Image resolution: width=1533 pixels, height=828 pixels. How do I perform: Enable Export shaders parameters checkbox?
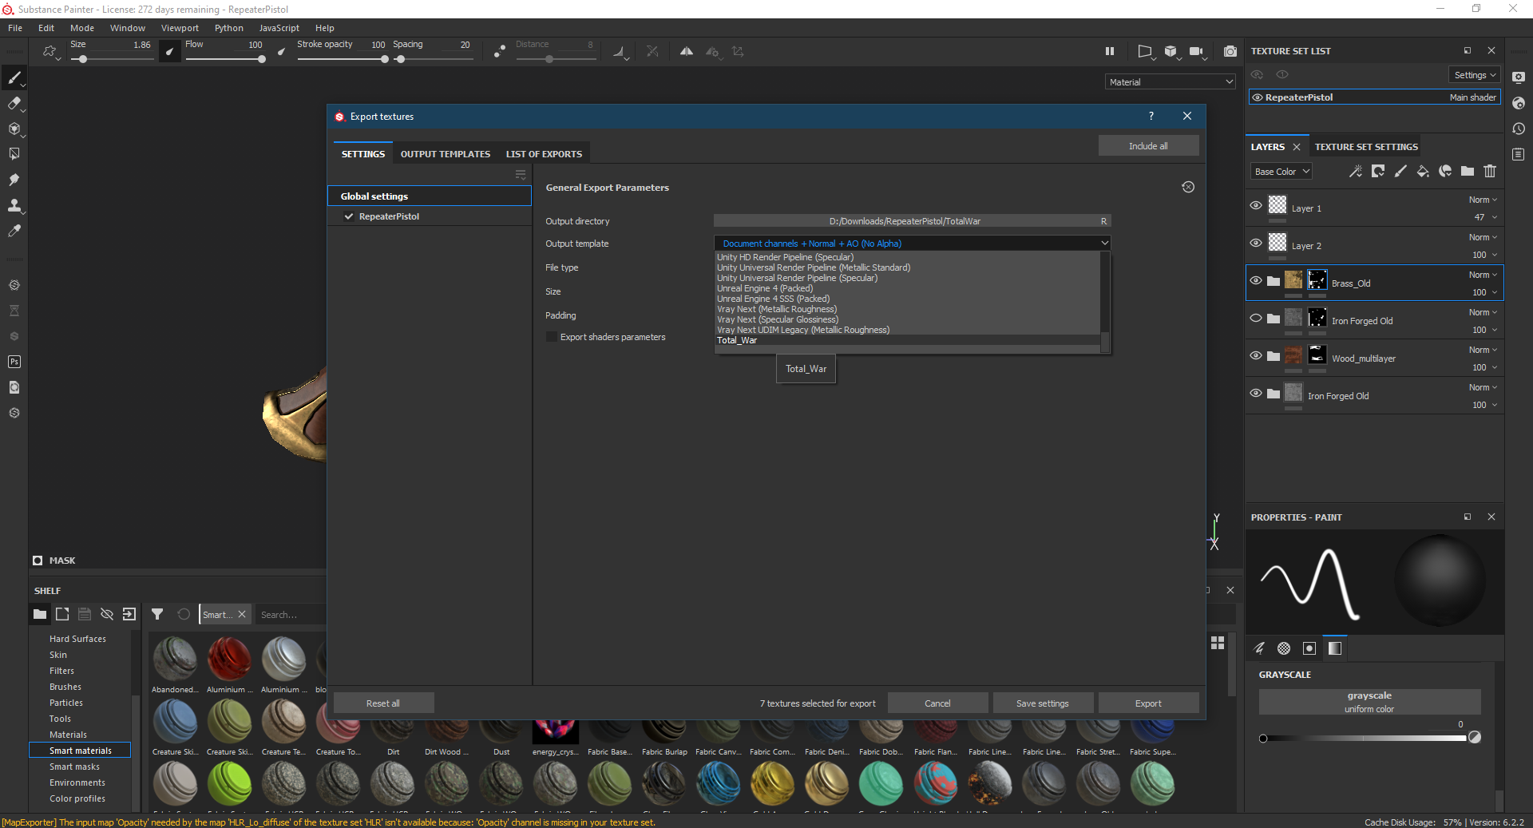click(551, 337)
